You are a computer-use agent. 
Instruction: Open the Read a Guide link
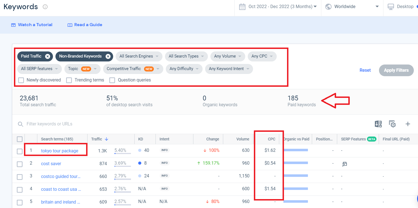pyautogui.click(x=85, y=25)
